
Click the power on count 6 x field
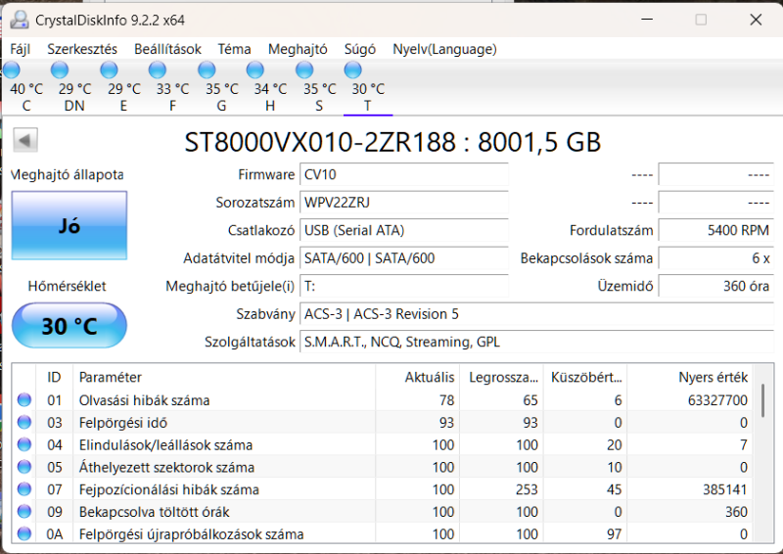[716, 258]
